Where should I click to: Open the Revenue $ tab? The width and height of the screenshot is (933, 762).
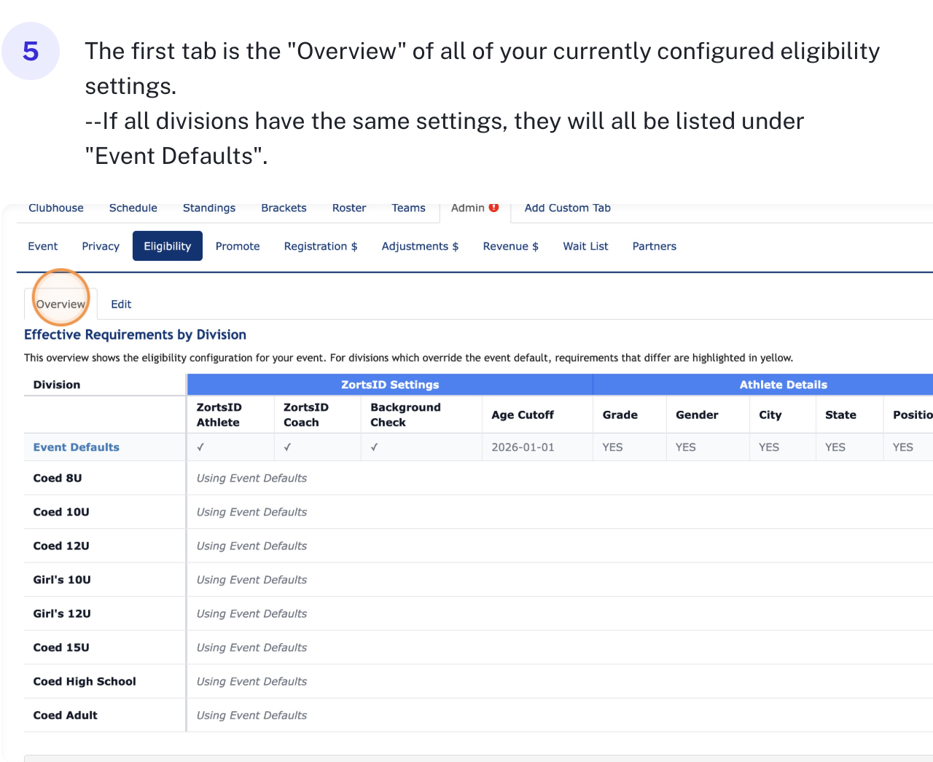[x=510, y=246]
